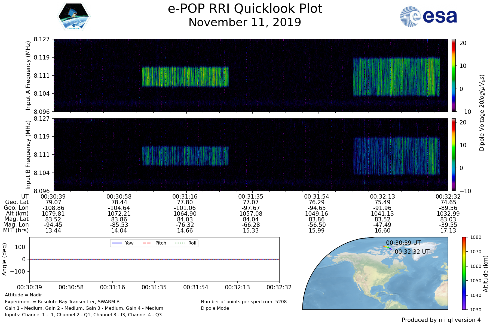Click the ESA logo
The height and width of the screenshot is (326, 490).
428,17
